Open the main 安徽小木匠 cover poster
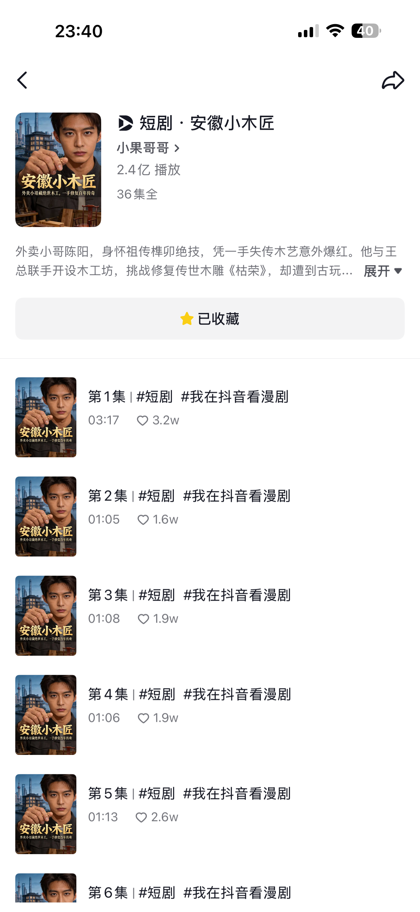The width and height of the screenshot is (420, 912). [x=58, y=169]
